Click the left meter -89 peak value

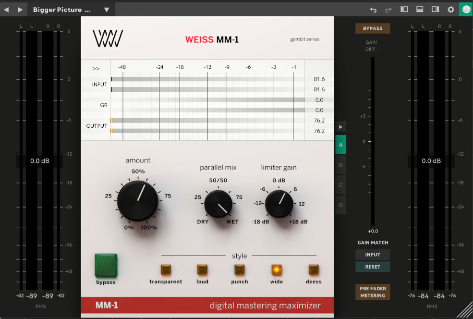tap(31, 296)
